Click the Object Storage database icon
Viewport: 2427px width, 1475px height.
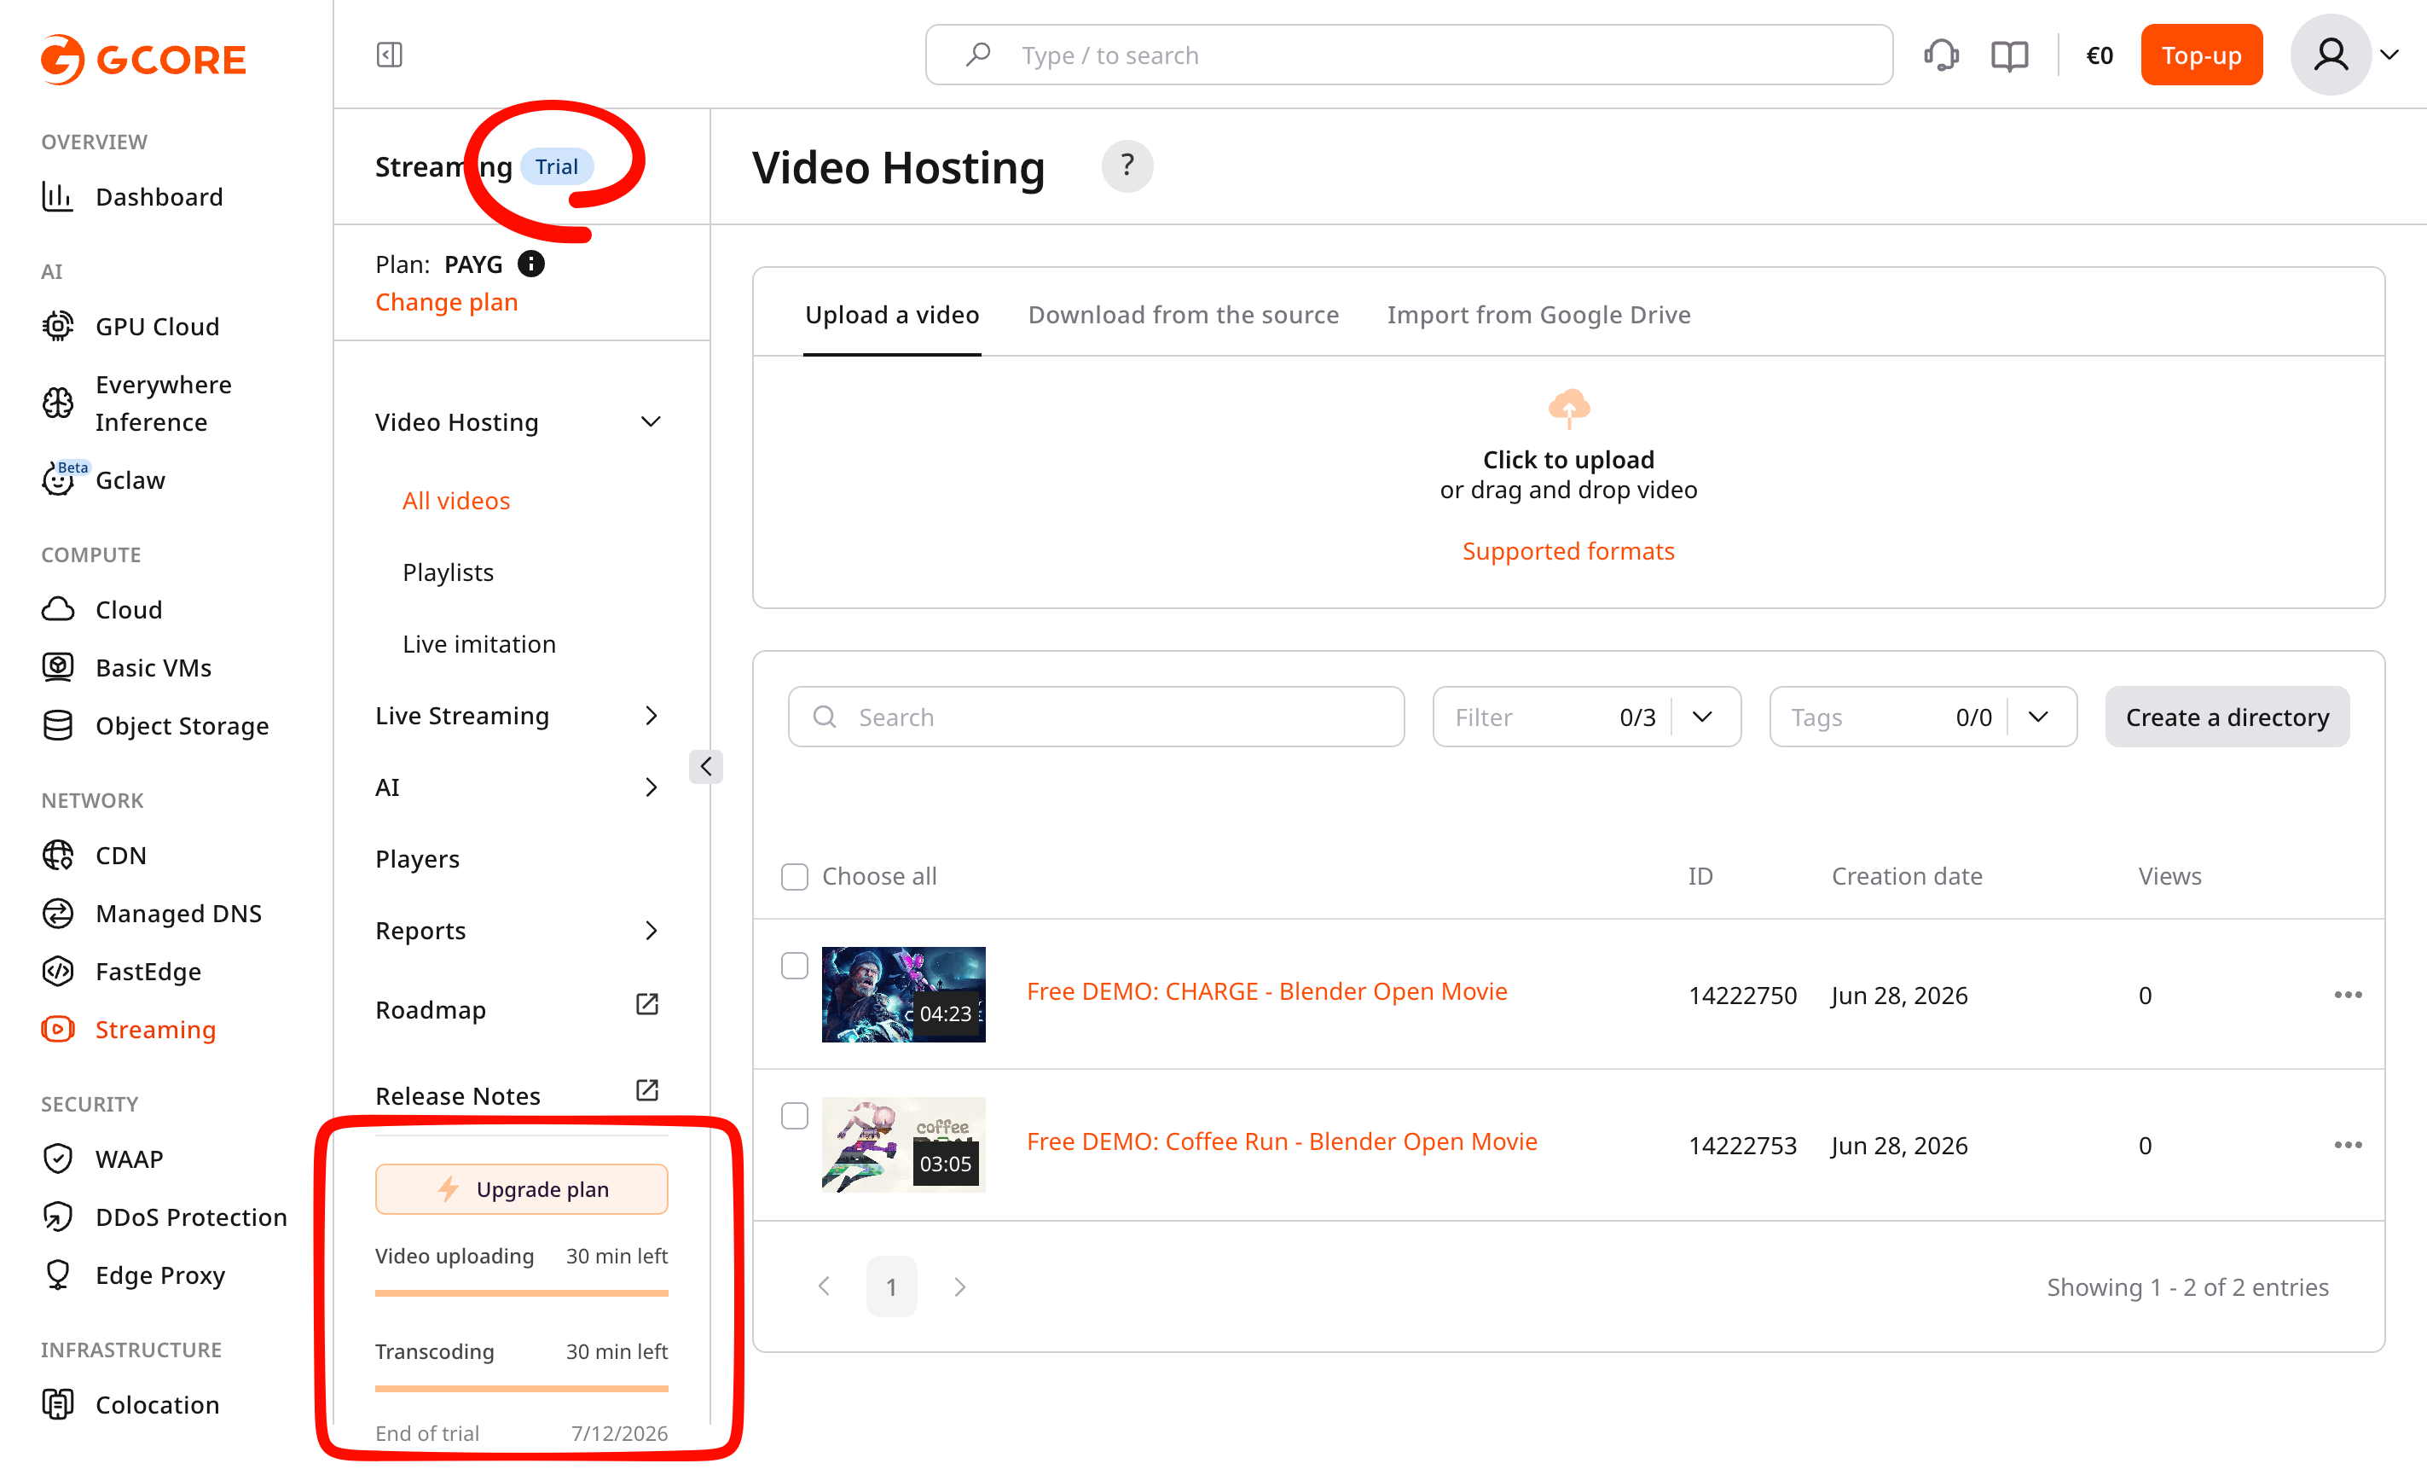point(57,726)
